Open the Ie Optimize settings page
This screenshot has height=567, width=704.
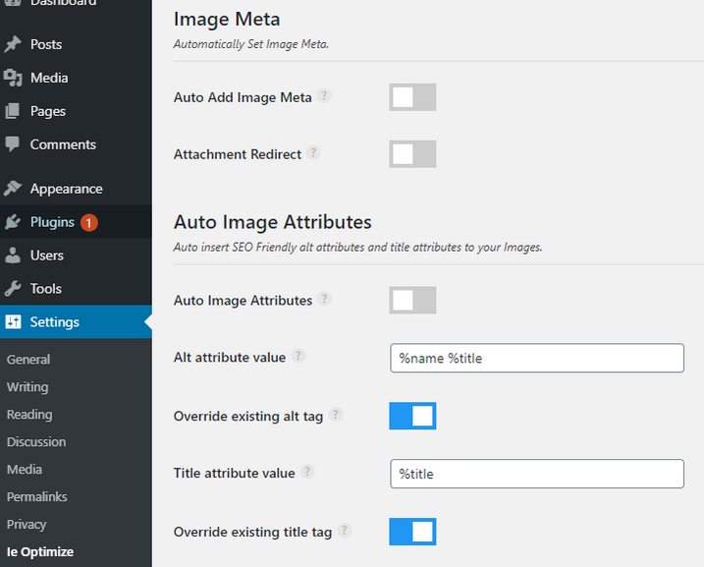click(x=40, y=551)
